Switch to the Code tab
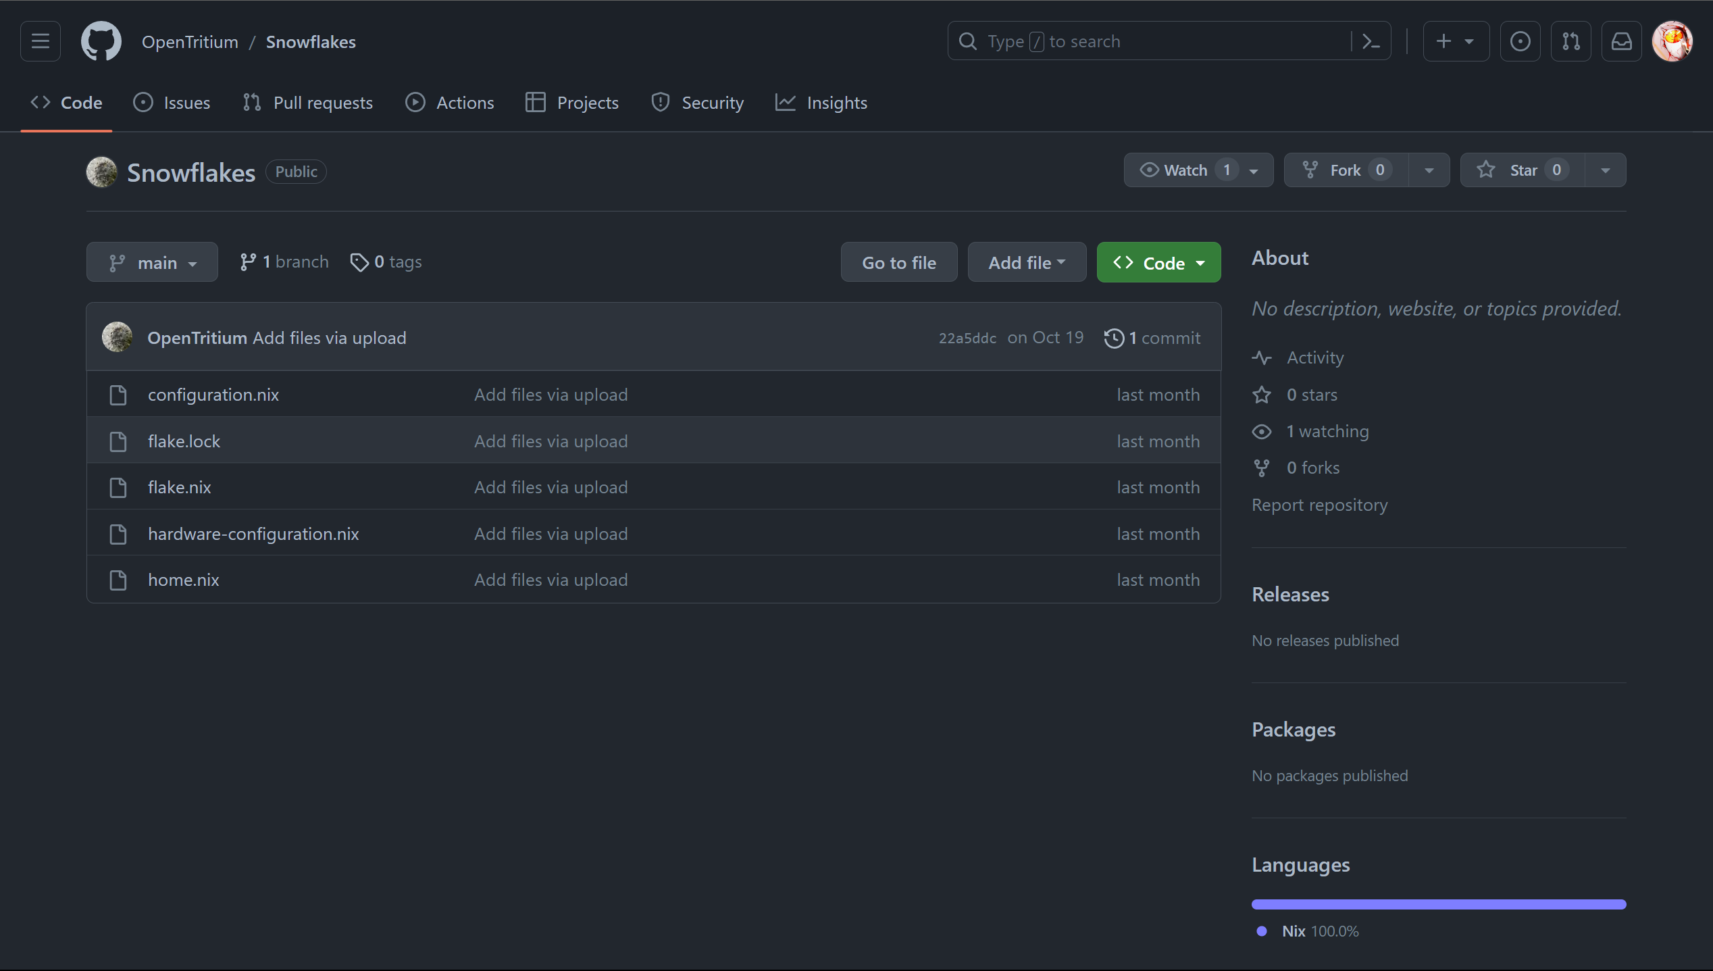The width and height of the screenshot is (1713, 971). (66, 103)
